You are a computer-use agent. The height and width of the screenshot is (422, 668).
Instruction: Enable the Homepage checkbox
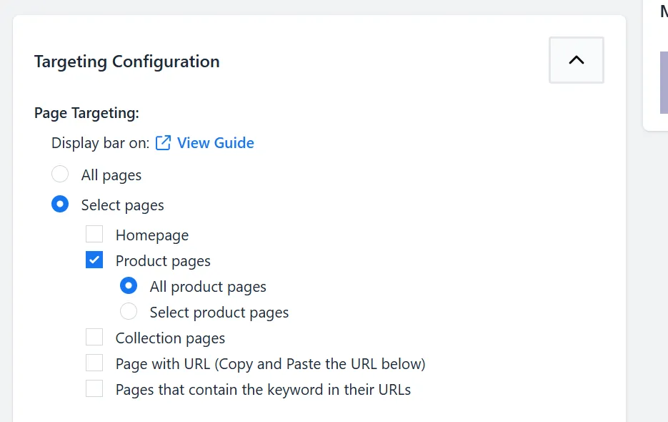94,235
